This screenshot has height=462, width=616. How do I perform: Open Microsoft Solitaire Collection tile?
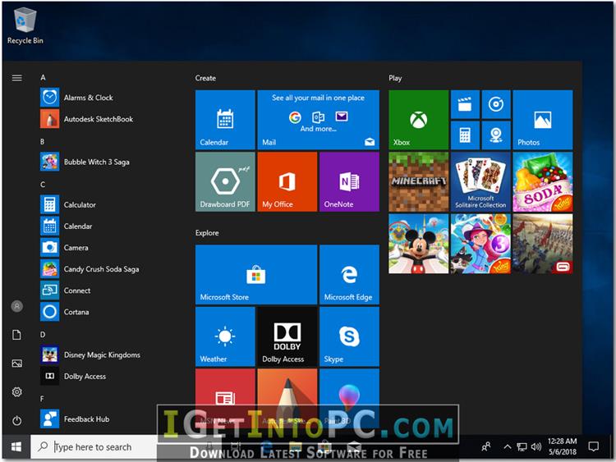coord(480,181)
